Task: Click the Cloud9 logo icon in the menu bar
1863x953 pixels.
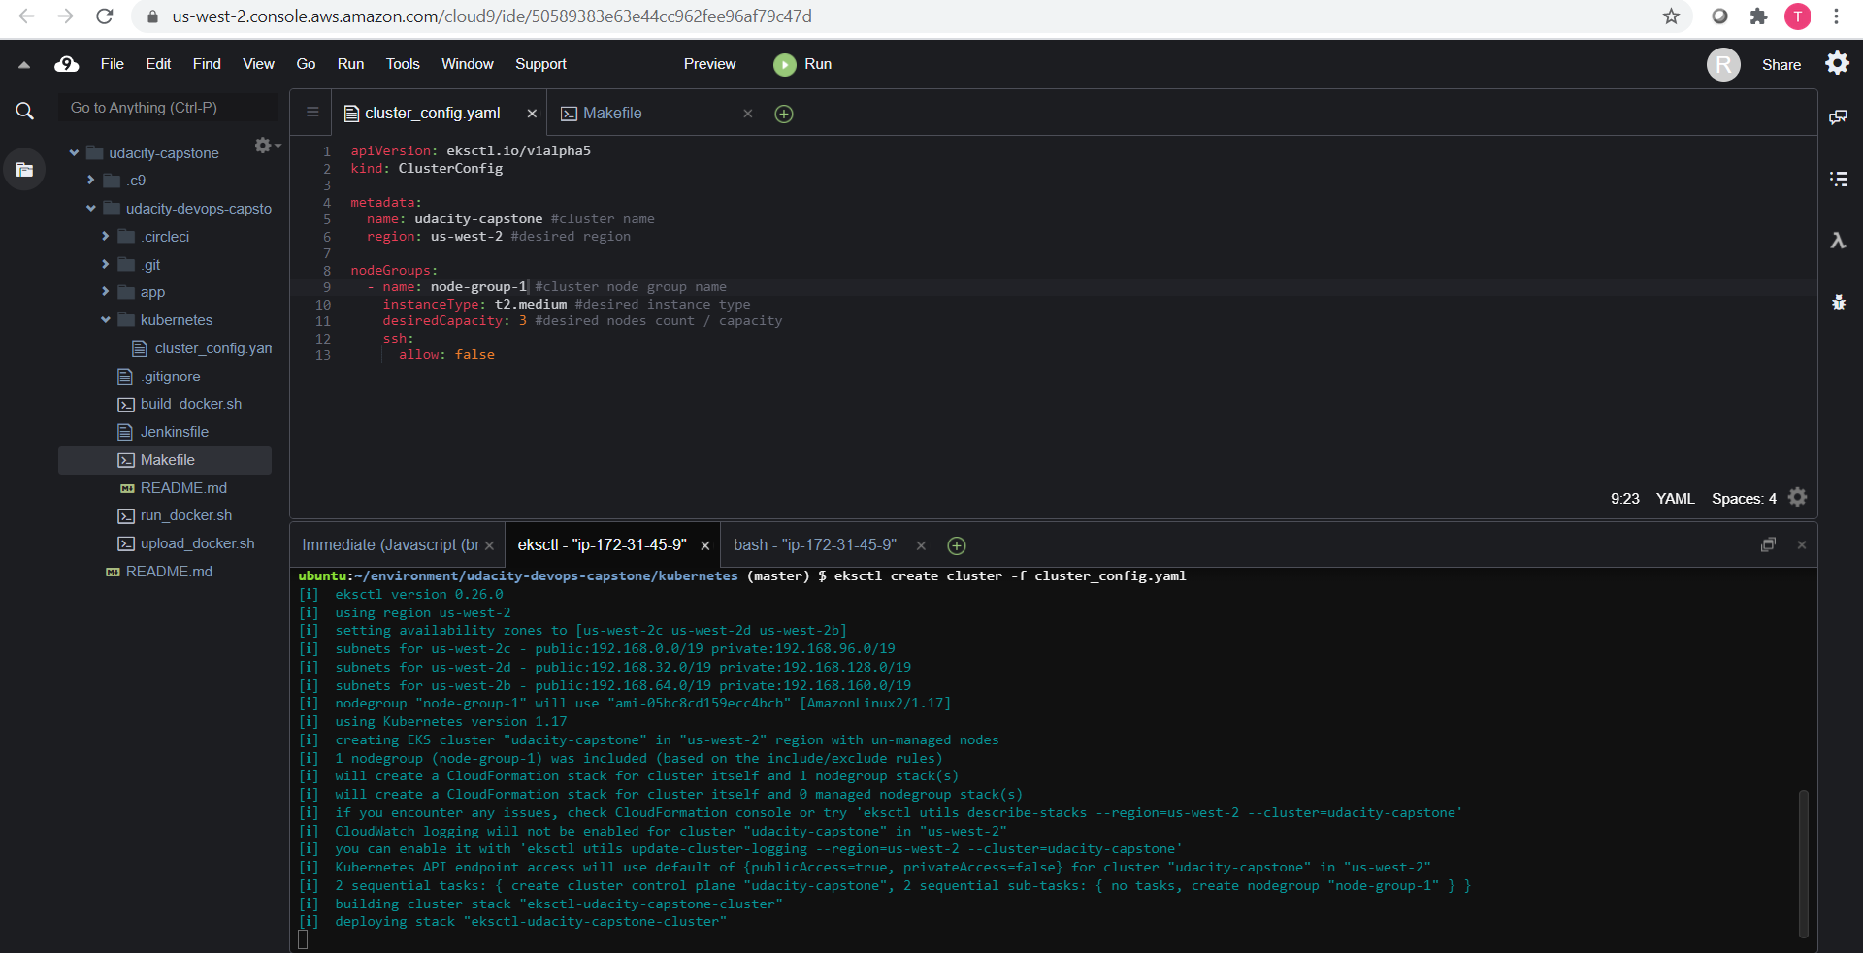Action: [67, 64]
